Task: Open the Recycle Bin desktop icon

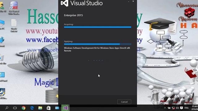Action: coord(2,59)
